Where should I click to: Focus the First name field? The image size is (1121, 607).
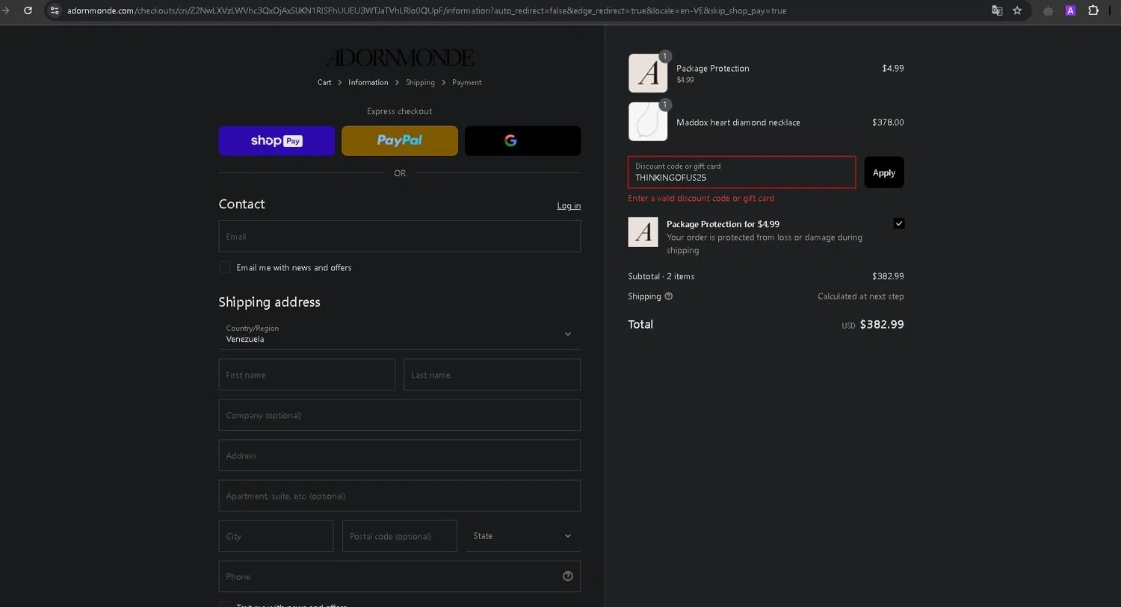306,375
